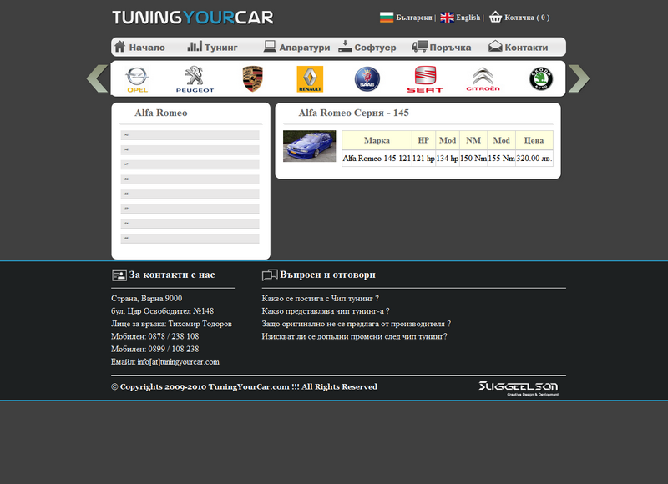Choose the Seat brand logo

[x=425, y=79]
